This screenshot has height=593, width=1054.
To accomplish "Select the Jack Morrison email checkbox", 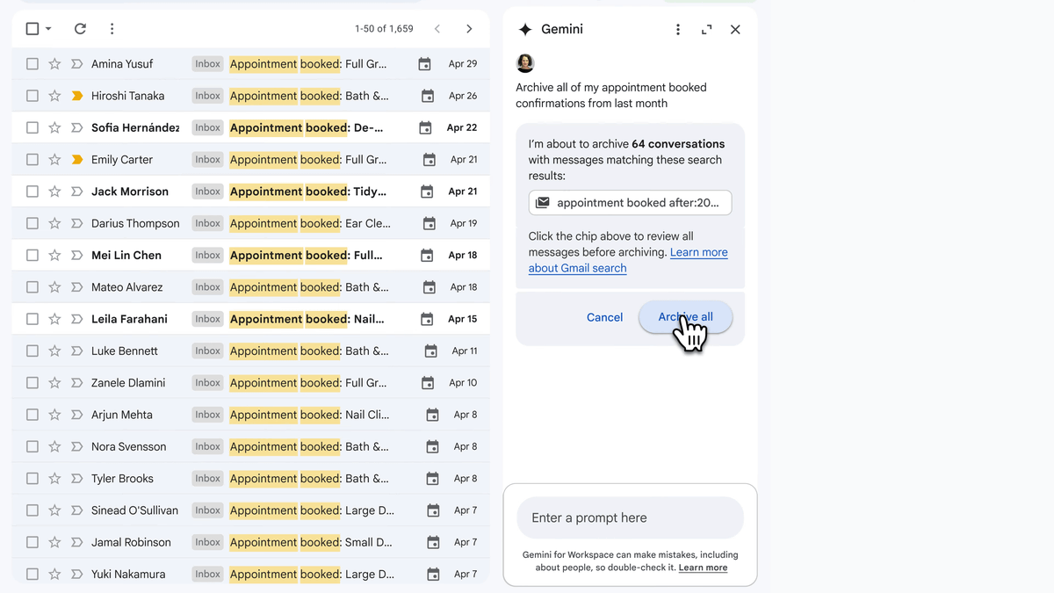I will click(32, 192).
